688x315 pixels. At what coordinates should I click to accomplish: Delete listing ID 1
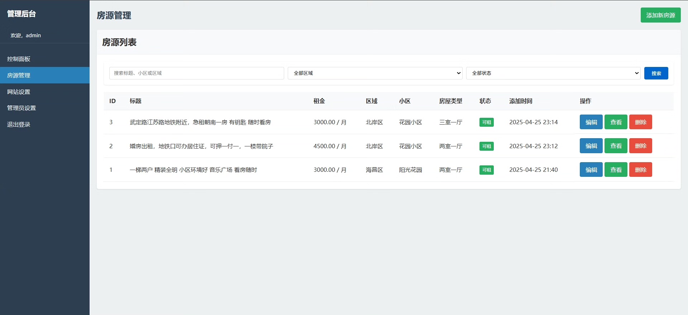(x=640, y=170)
